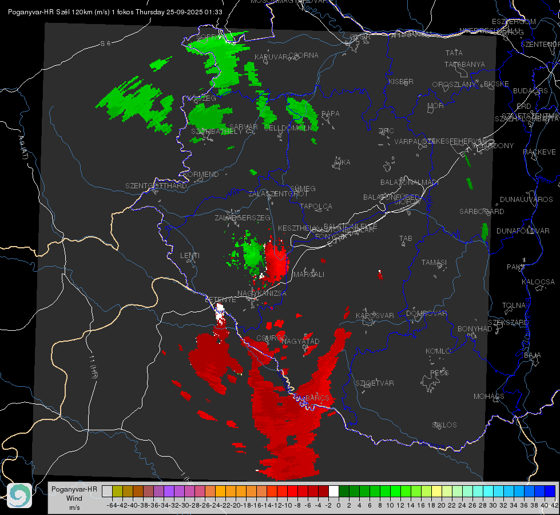Click the SUMEG city label

tap(303, 188)
